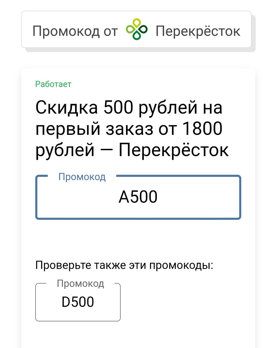Open the Скидка 500 рублей offer title
Viewport: 276px width, 348px height.
coord(132,129)
